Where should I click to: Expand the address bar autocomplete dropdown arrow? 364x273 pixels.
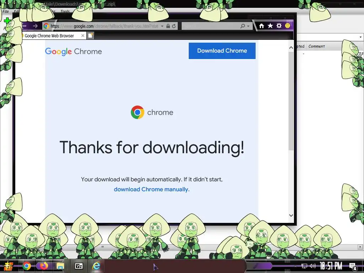pos(162,26)
